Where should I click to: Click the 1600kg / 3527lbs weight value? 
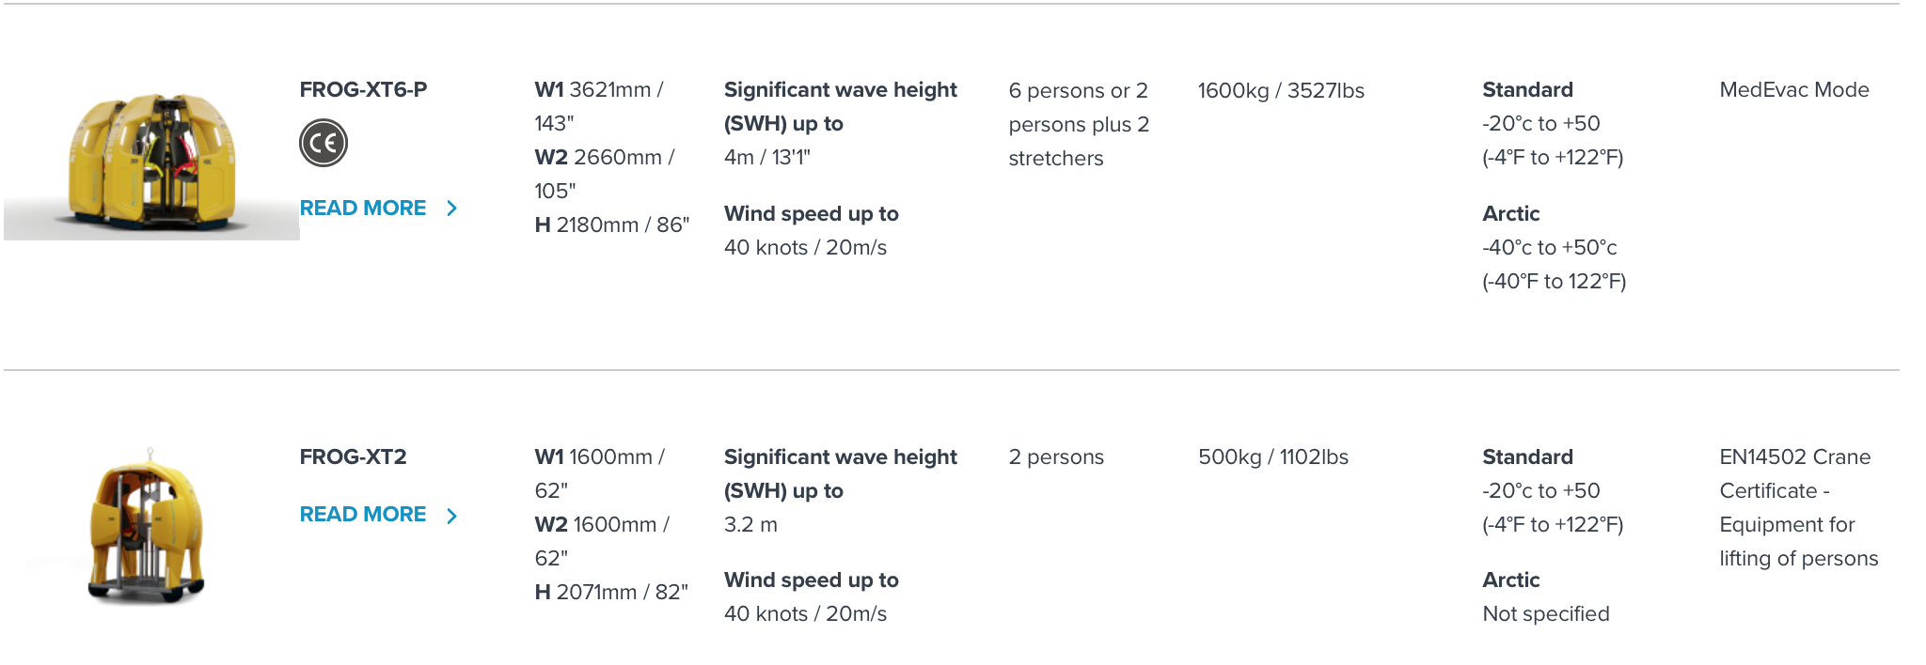tap(1281, 90)
